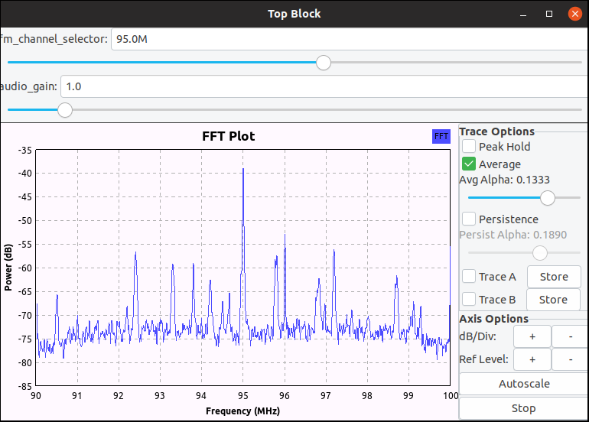Uncheck the Average checkbox
This screenshot has width=589, height=422.
click(469, 164)
